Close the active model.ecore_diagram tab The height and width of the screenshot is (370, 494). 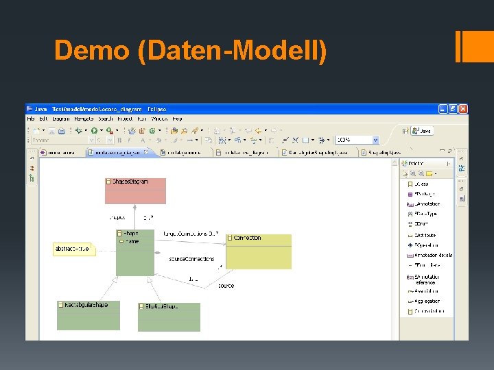(x=146, y=152)
